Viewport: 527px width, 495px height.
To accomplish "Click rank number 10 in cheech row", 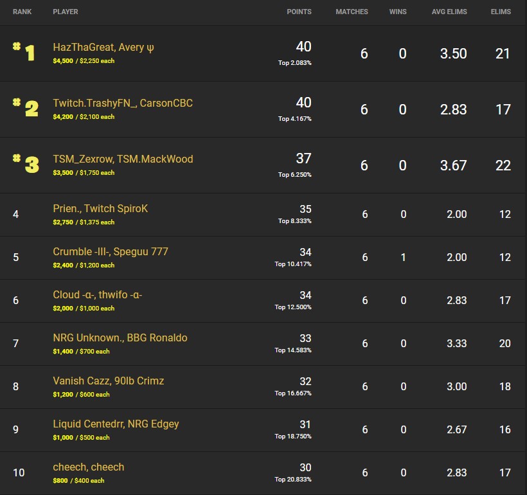I will [19, 473].
